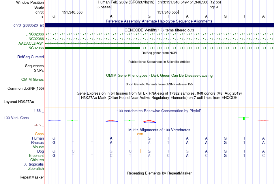Click the Sequences subtrack label
This screenshot has width=274, height=184.
point(34,66)
